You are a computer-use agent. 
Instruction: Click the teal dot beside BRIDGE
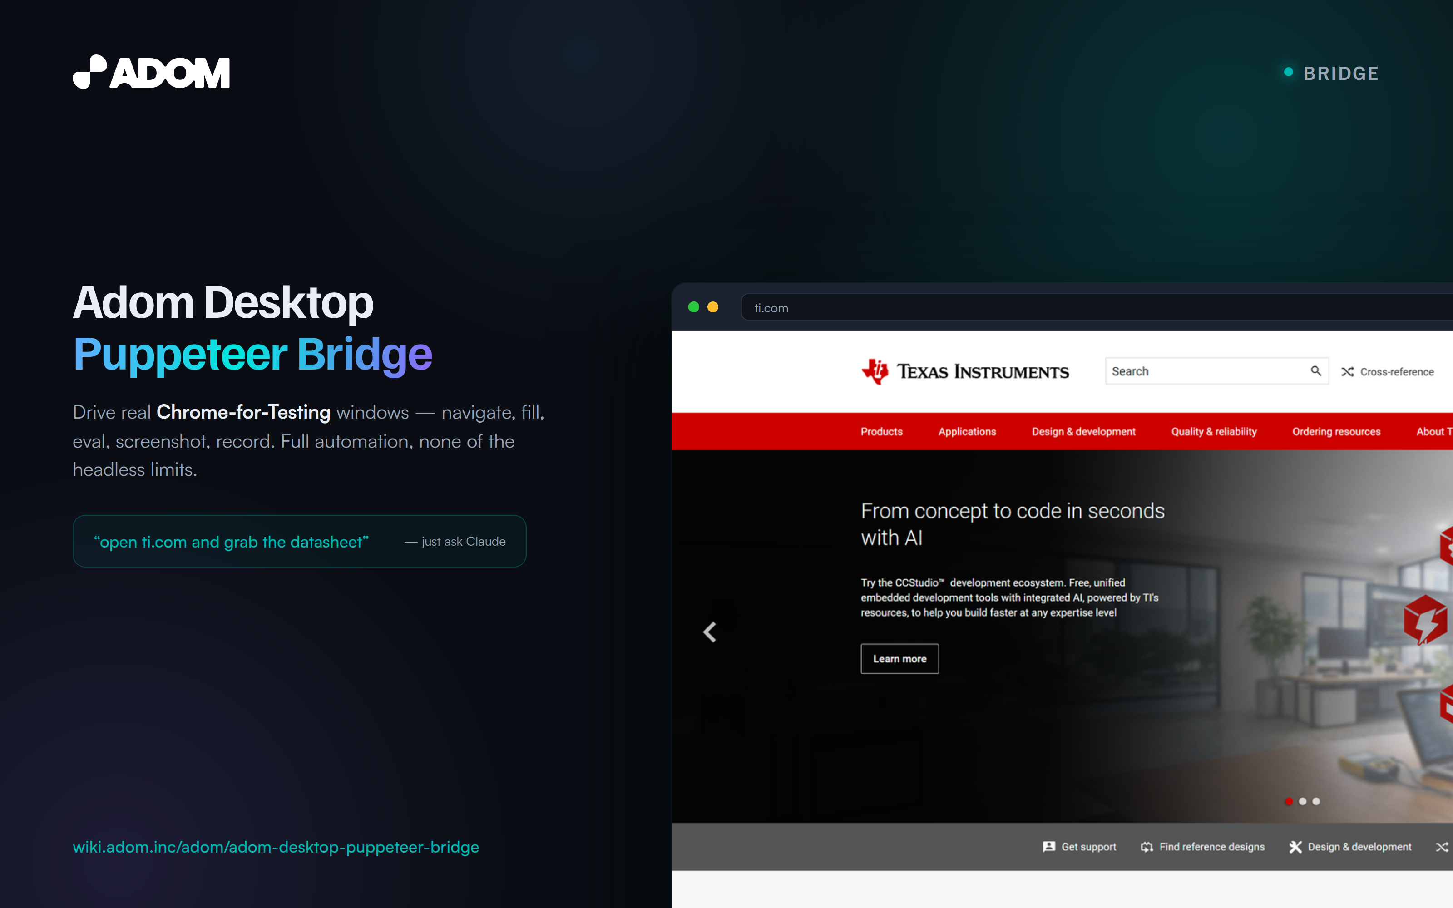coord(1289,72)
